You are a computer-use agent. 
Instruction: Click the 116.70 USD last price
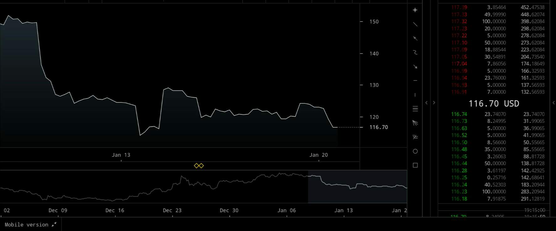(494, 103)
